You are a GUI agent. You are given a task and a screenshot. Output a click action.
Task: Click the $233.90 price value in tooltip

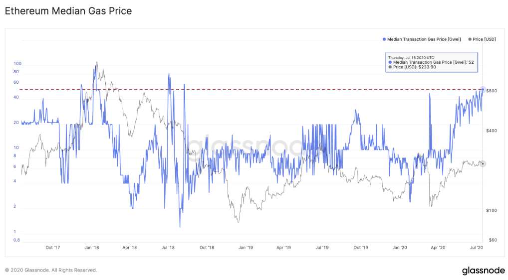click(427, 67)
